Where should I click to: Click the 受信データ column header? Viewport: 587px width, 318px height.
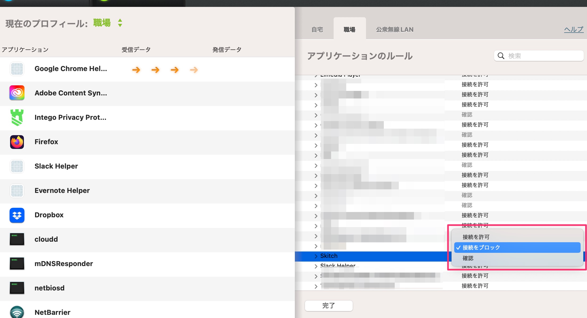(x=136, y=50)
